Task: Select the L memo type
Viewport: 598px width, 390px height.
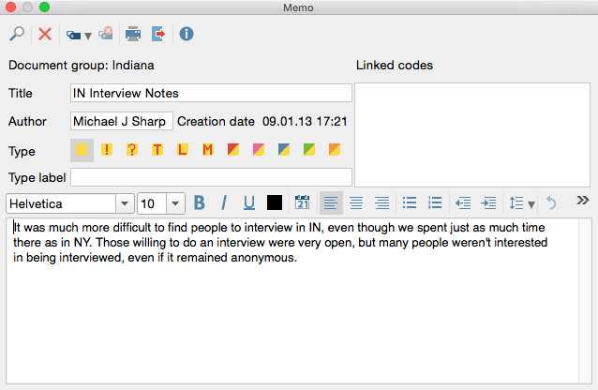Action: 183,150
